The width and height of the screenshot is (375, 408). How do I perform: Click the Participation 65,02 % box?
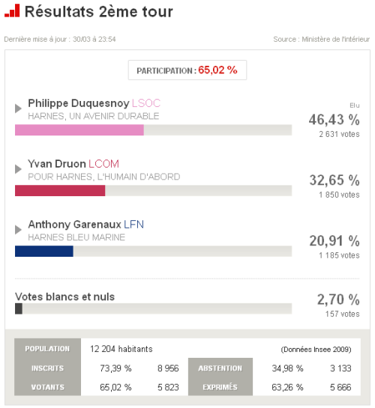pos(187,70)
